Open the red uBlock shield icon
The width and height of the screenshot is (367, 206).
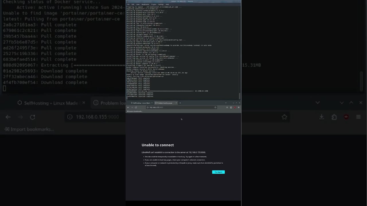(235, 107)
